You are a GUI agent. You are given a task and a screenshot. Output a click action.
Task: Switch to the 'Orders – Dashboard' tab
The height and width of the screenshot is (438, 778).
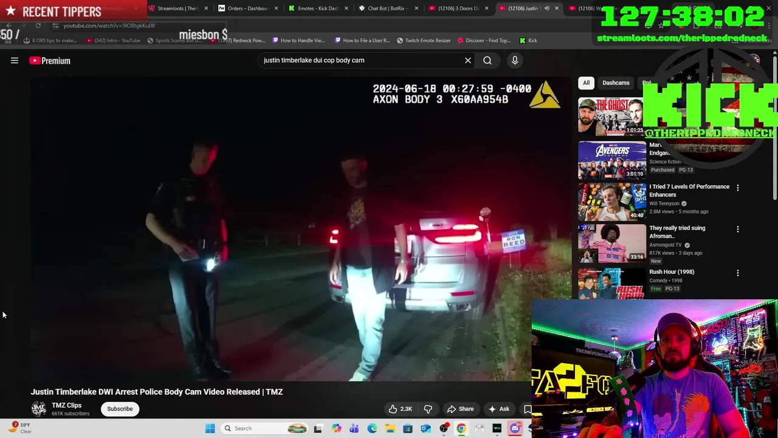pyautogui.click(x=247, y=9)
